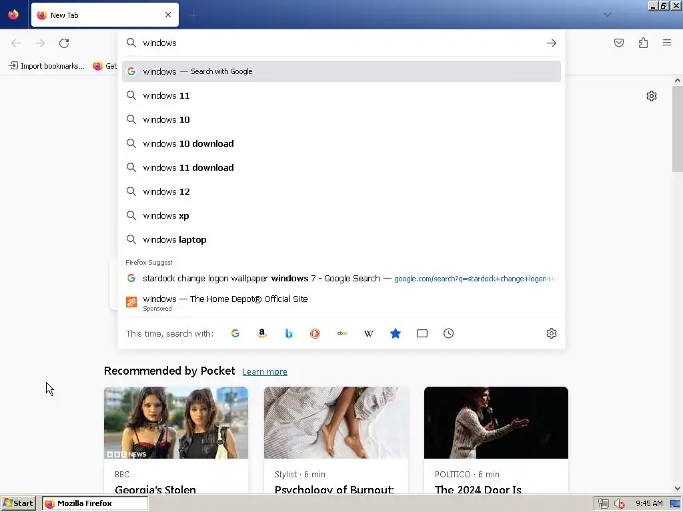Go back one page

(x=16, y=43)
